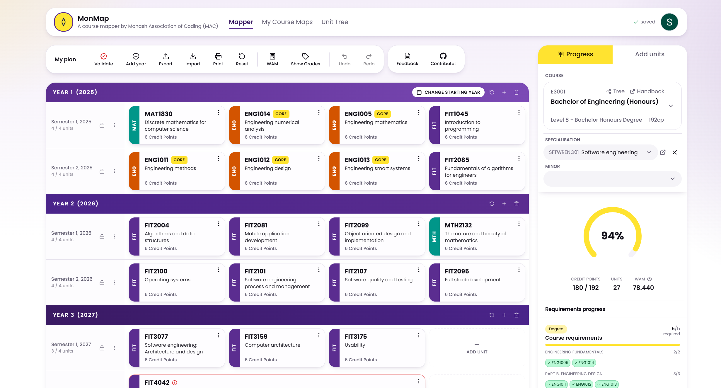Open the user avatar S menu
Viewport: 721px width, 388px height.
click(669, 22)
